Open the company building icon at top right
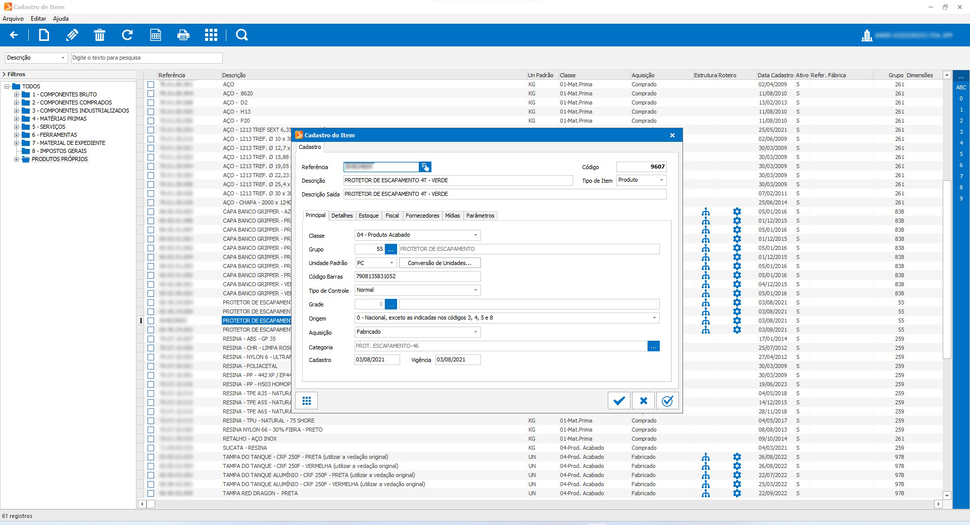The height and width of the screenshot is (525, 970). (x=867, y=35)
